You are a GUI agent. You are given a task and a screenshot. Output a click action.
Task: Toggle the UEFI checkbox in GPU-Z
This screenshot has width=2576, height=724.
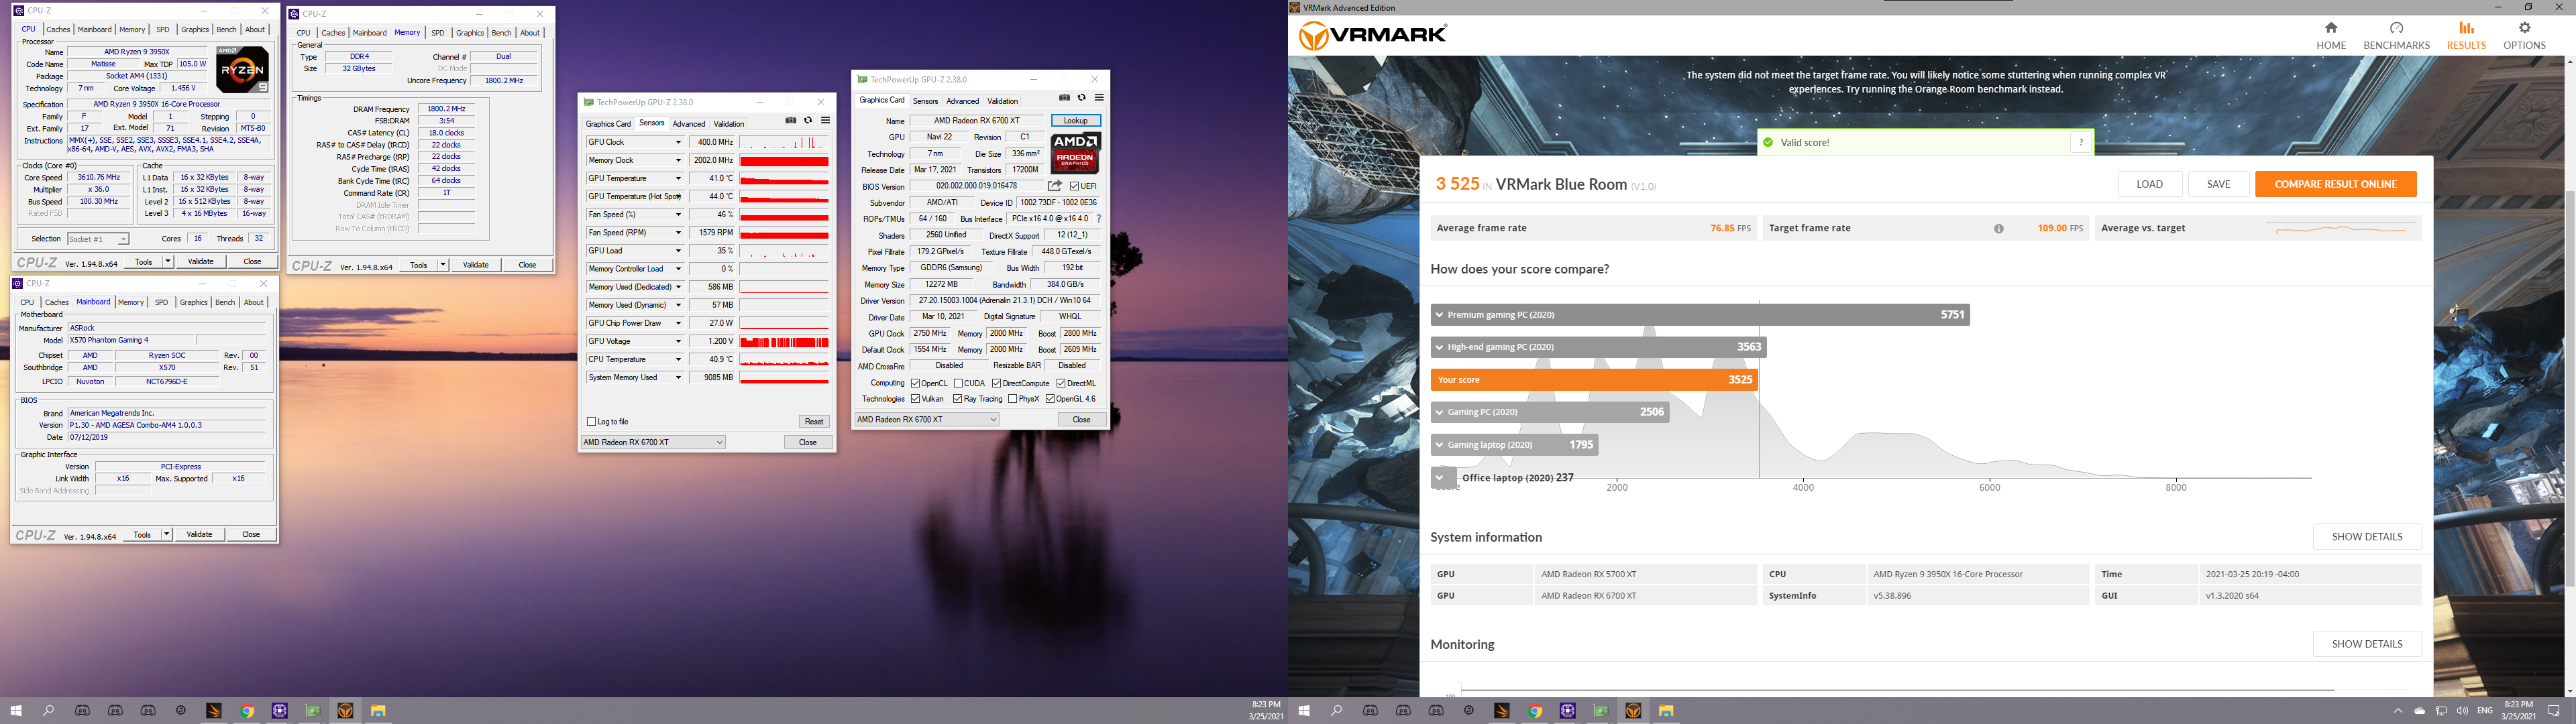pos(1074,186)
